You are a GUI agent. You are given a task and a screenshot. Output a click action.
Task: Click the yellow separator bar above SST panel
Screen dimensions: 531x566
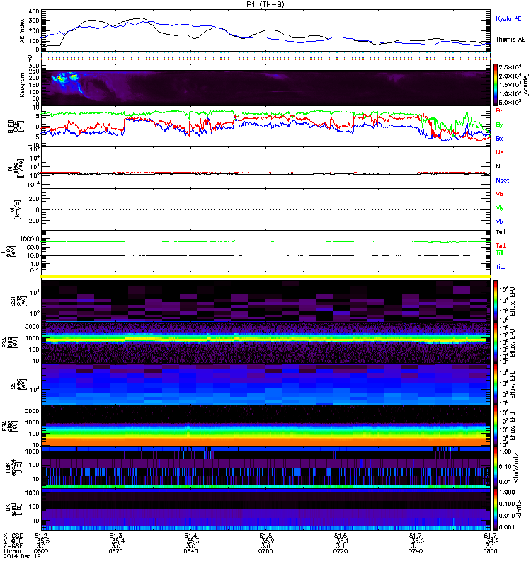point(265,277)
